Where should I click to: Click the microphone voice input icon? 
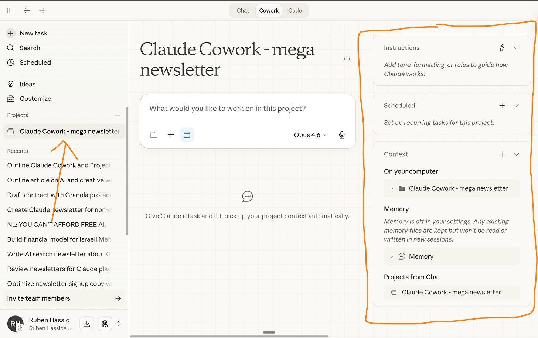click(x=342, y=135)
